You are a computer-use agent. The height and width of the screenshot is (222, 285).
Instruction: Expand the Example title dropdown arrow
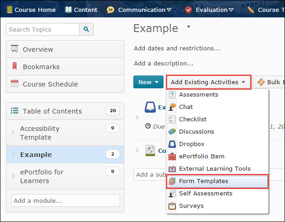point(189,27)
